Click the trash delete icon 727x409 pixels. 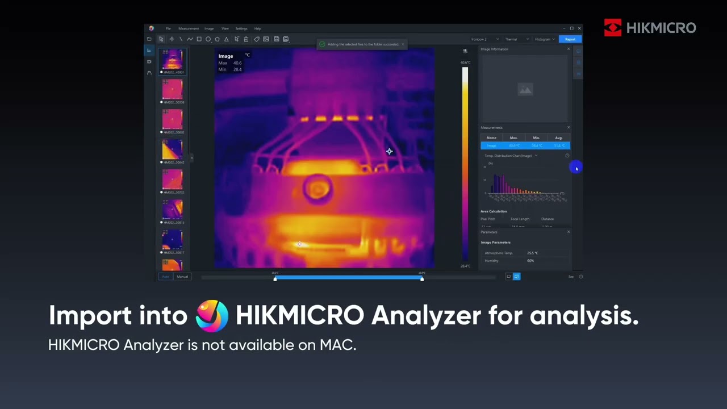[x=246, y=39]
